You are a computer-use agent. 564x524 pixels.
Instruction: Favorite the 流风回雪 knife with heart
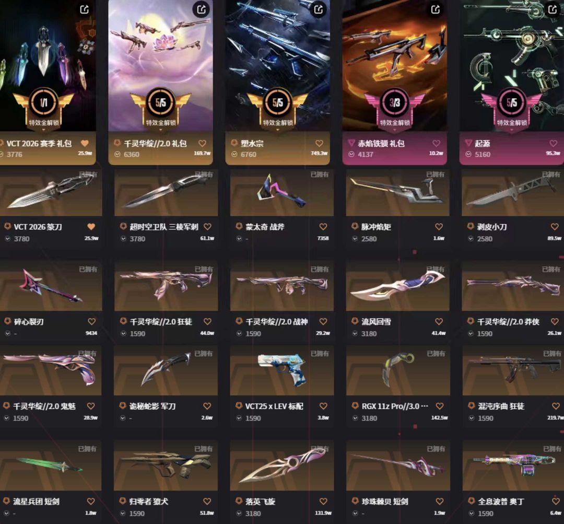click(x=439, y=321)
